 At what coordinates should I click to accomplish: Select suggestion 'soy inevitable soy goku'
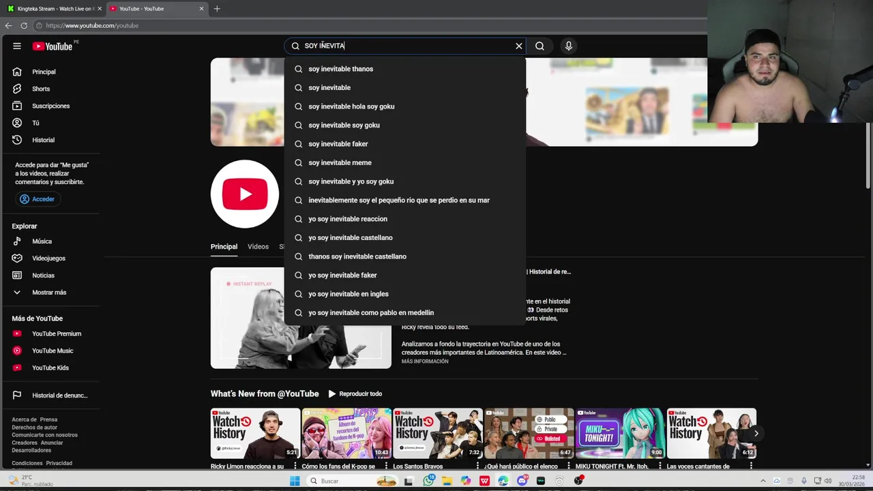click(x=405, y=125)
